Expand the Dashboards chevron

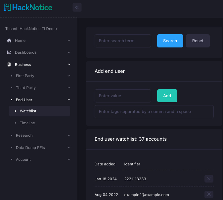pos(69,52)
